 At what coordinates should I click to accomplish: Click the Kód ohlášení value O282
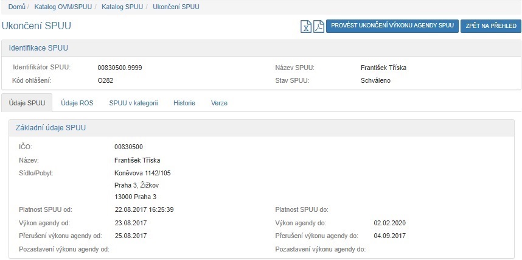[x=105, y=80]
